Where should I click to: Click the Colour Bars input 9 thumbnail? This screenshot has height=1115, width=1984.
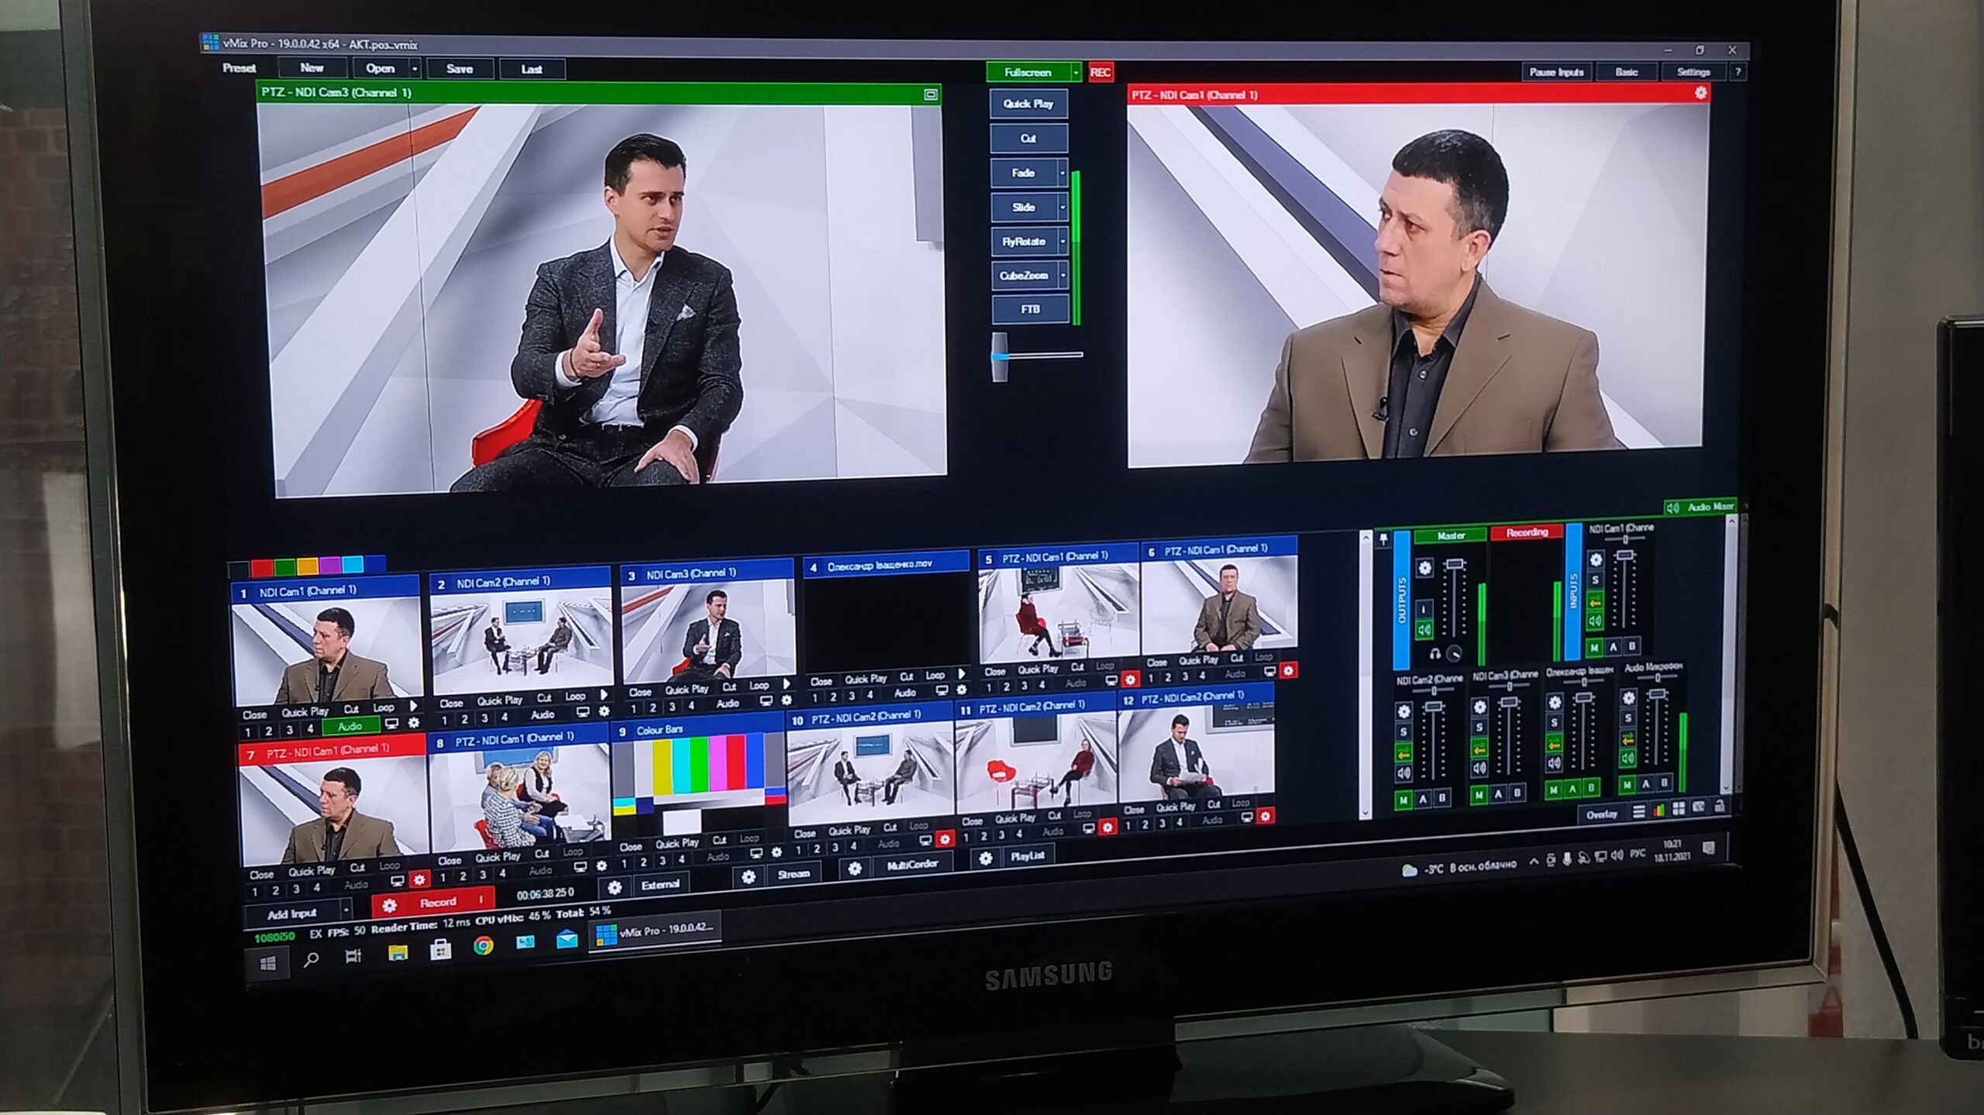coord(700,783)
